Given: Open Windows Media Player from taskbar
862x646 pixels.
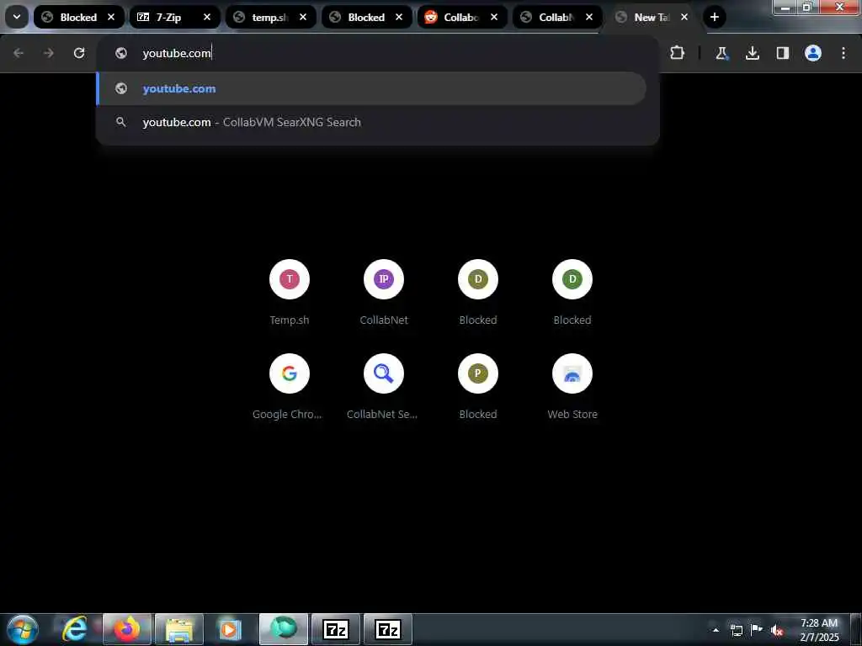Looking at the screenshot, I should point(231,629).
